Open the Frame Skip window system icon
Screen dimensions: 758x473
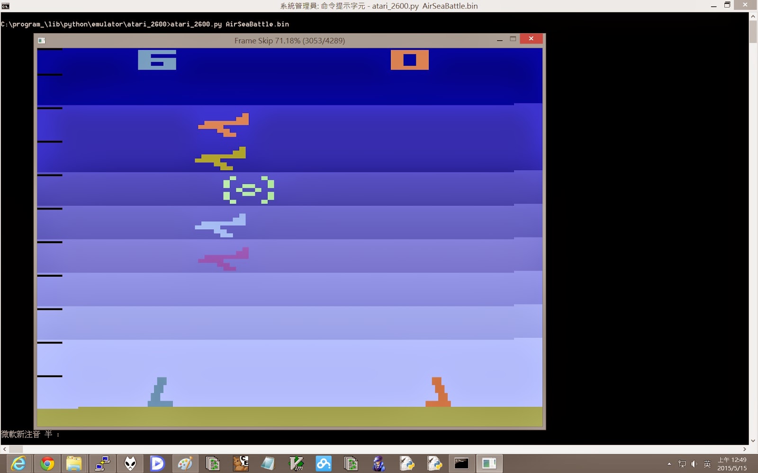[x=42, y=41]
